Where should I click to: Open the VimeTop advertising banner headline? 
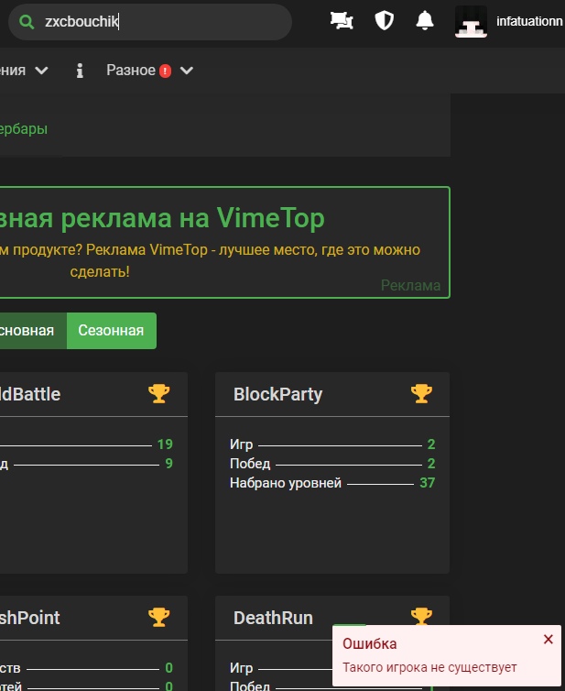tap(161, 218)
